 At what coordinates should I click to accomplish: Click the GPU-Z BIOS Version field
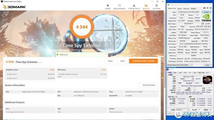(189, 24)
